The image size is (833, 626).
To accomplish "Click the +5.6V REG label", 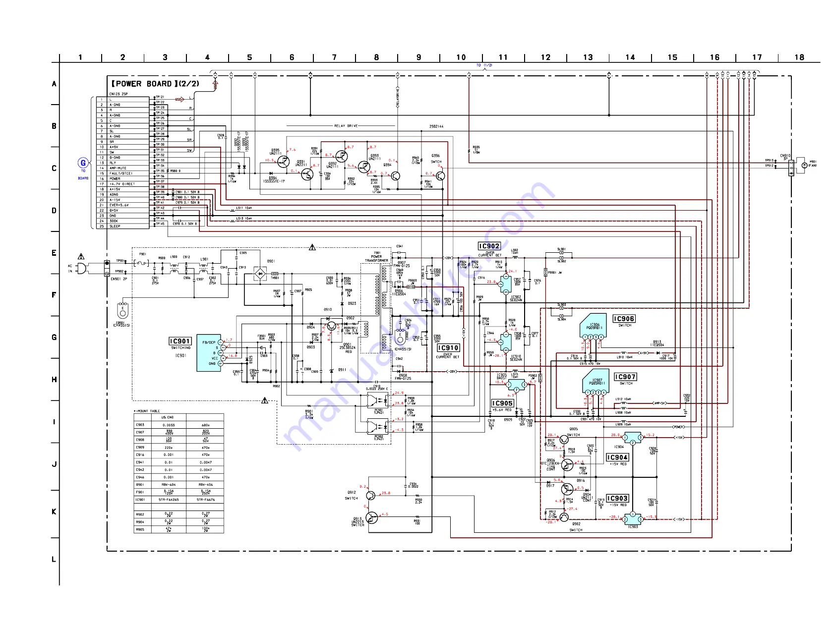I will coord(502,410).
